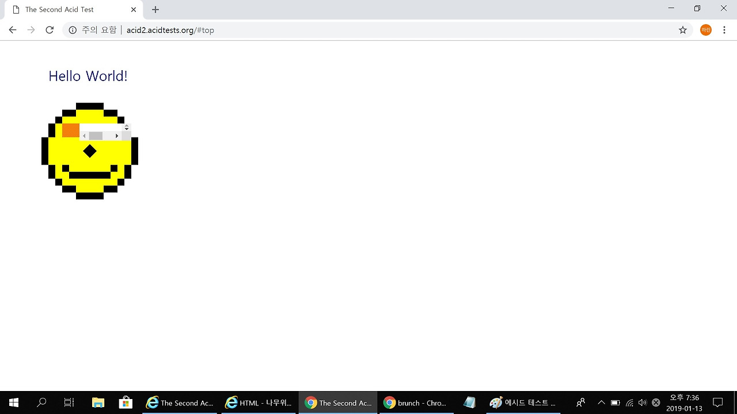Expand the hidden system tray icons

(x=601, y=402)
